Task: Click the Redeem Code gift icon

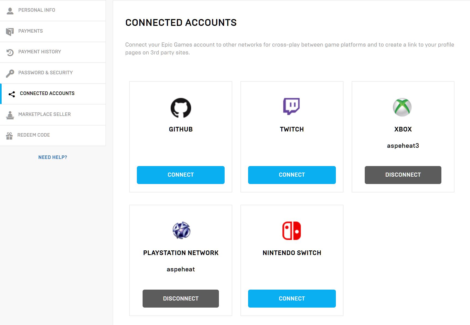Action: click(10, 136)
